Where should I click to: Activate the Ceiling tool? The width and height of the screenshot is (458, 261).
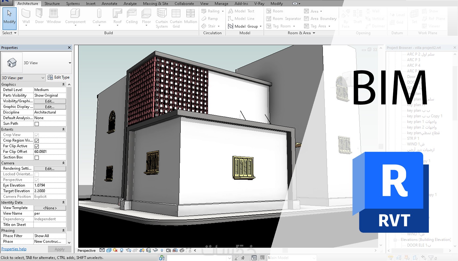[x=132, y=17]
